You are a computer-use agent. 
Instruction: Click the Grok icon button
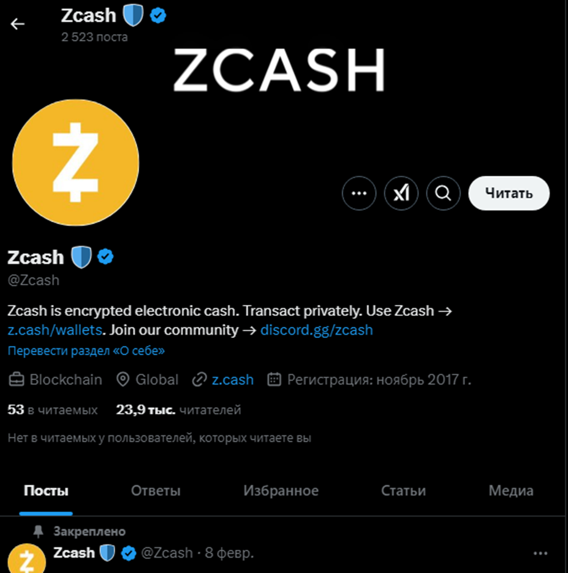click(401, 193)
